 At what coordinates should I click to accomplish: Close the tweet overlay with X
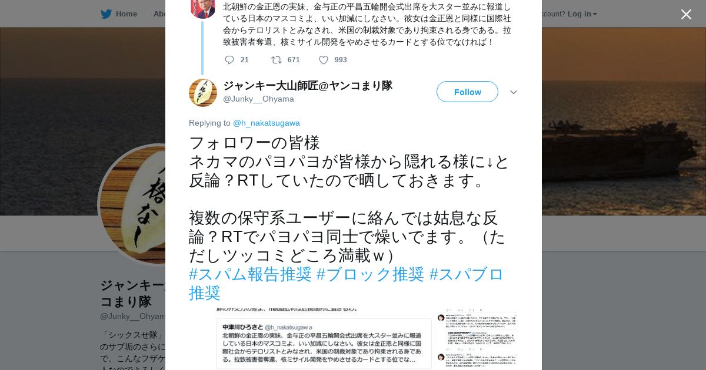point(686,14)
